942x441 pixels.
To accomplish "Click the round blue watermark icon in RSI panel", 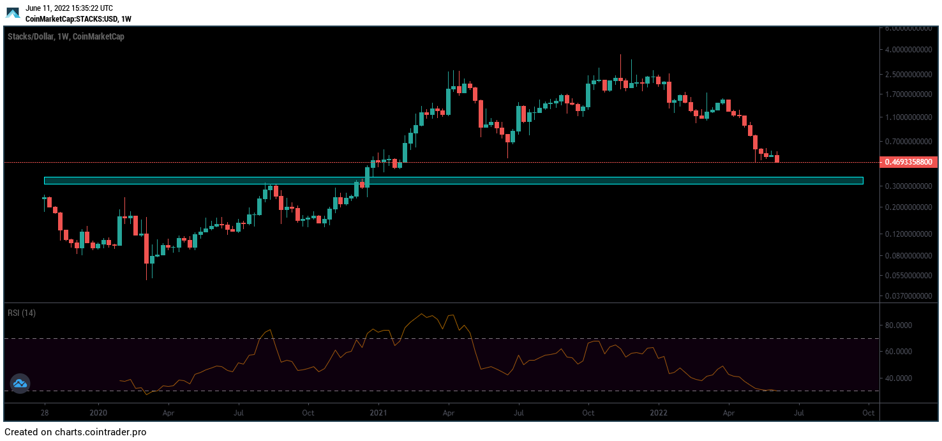I will tap(19, 383).
